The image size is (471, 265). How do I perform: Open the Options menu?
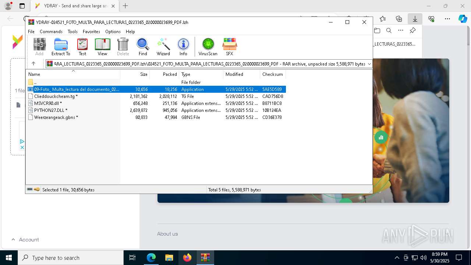(x=113, y=32)
